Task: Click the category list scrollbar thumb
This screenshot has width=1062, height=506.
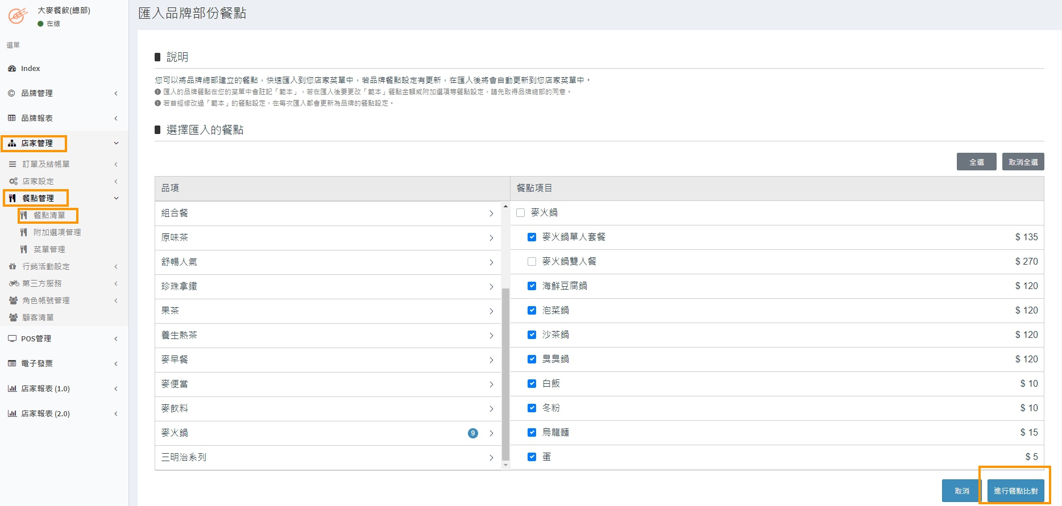Action: point(505,374)
